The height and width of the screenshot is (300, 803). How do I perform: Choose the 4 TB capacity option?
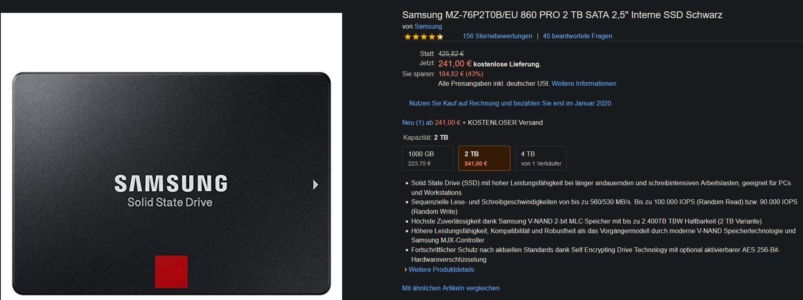pyautogui.click(x=541, y=158)
